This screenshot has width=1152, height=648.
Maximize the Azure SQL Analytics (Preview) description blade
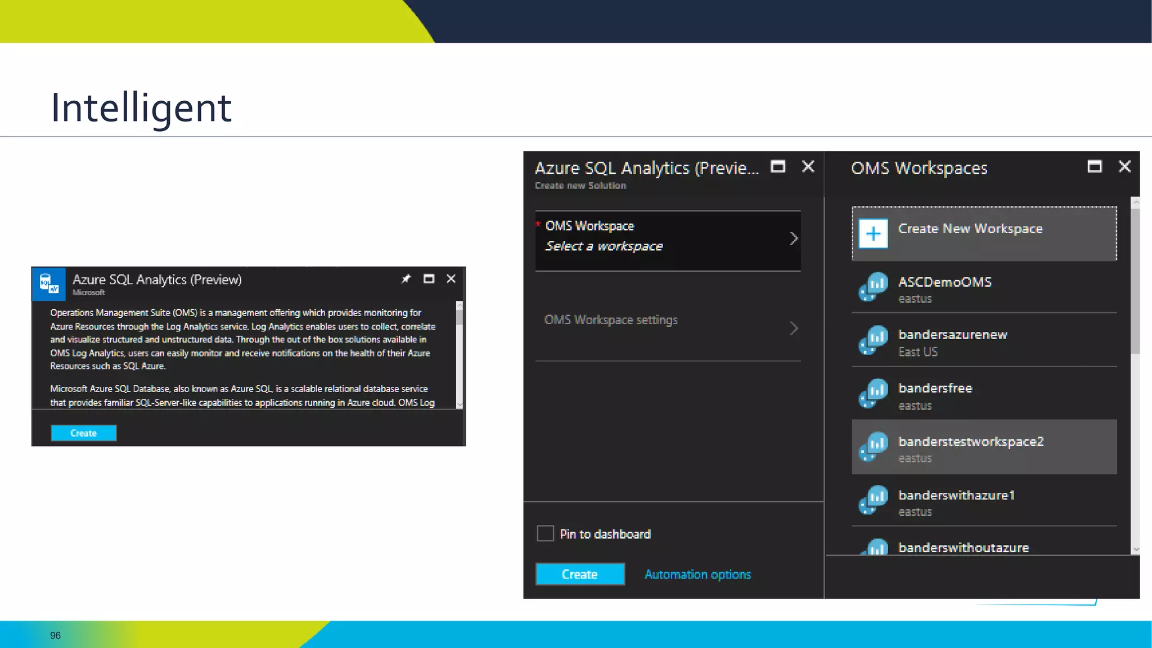pos(429,279)
